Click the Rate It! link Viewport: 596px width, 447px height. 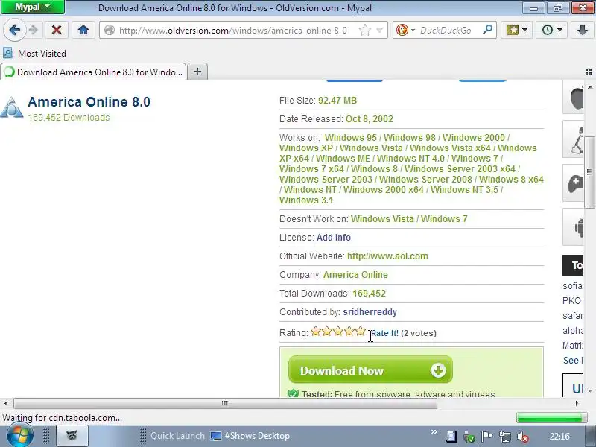point(384,333)
